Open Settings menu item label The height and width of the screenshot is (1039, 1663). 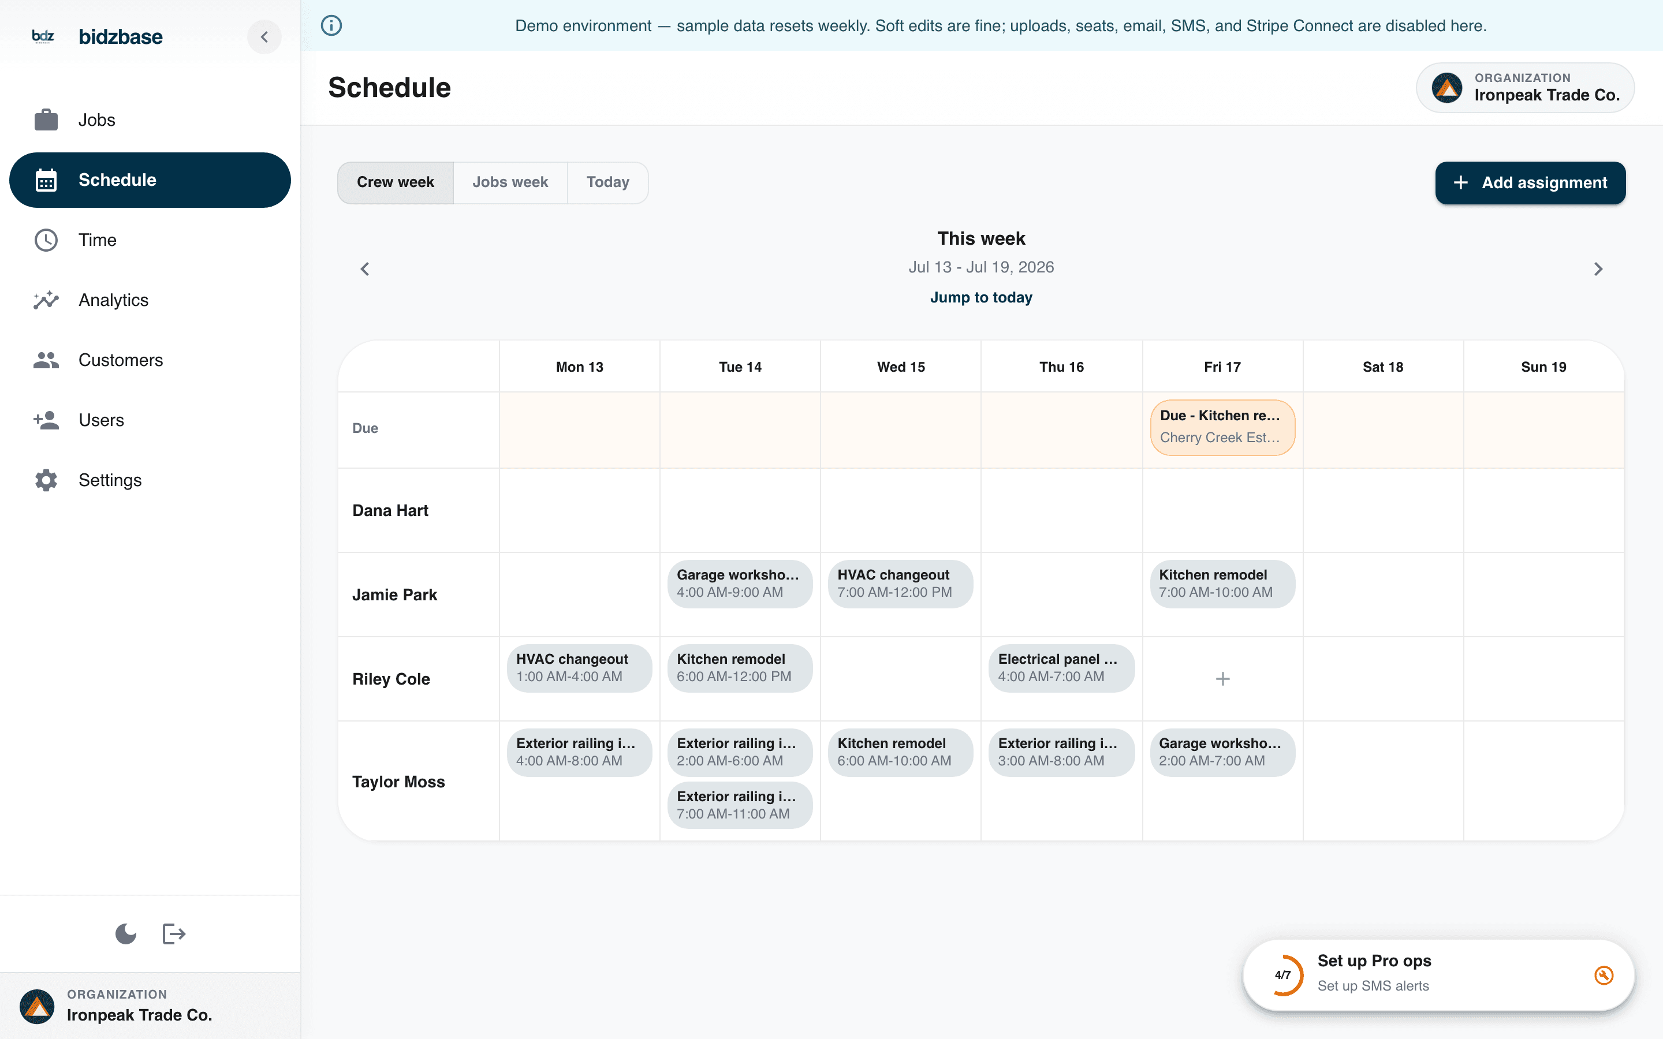pyautogui.click(x=110, y=480)
